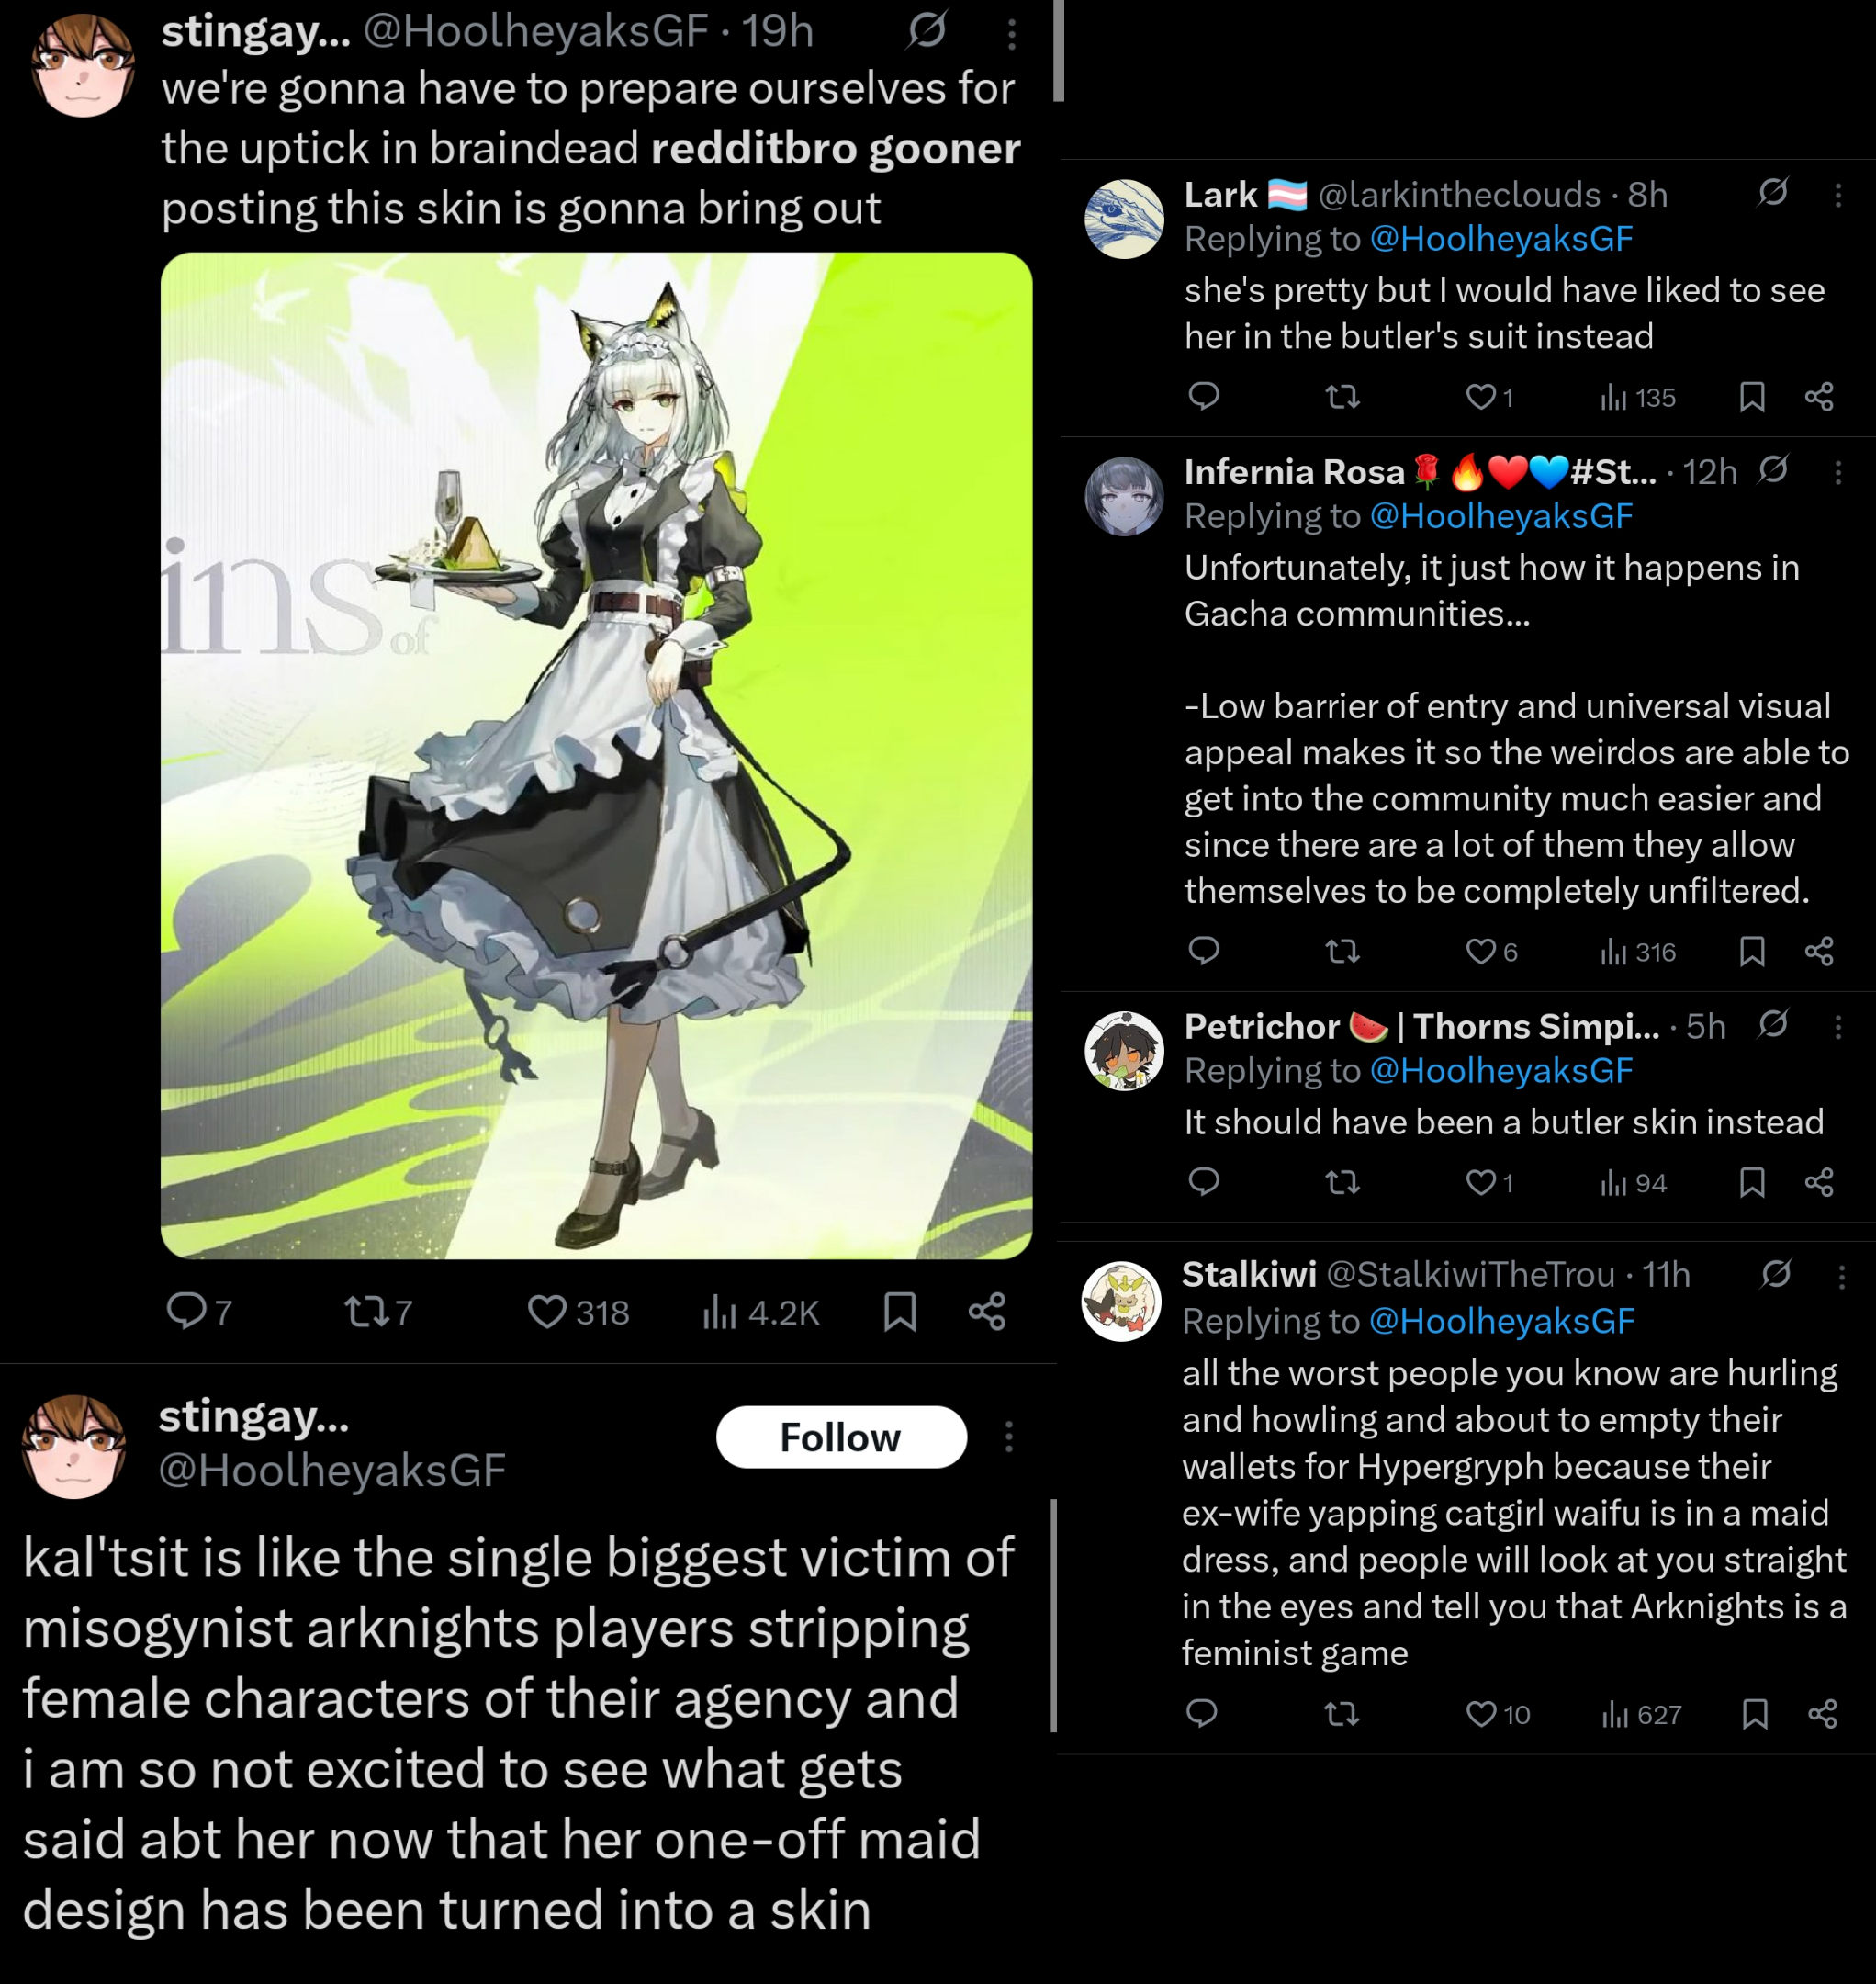This screenshot has height=1984, width=1876.
Task: Click the left feed scrollbar near top
Action: coord(1058,50)
